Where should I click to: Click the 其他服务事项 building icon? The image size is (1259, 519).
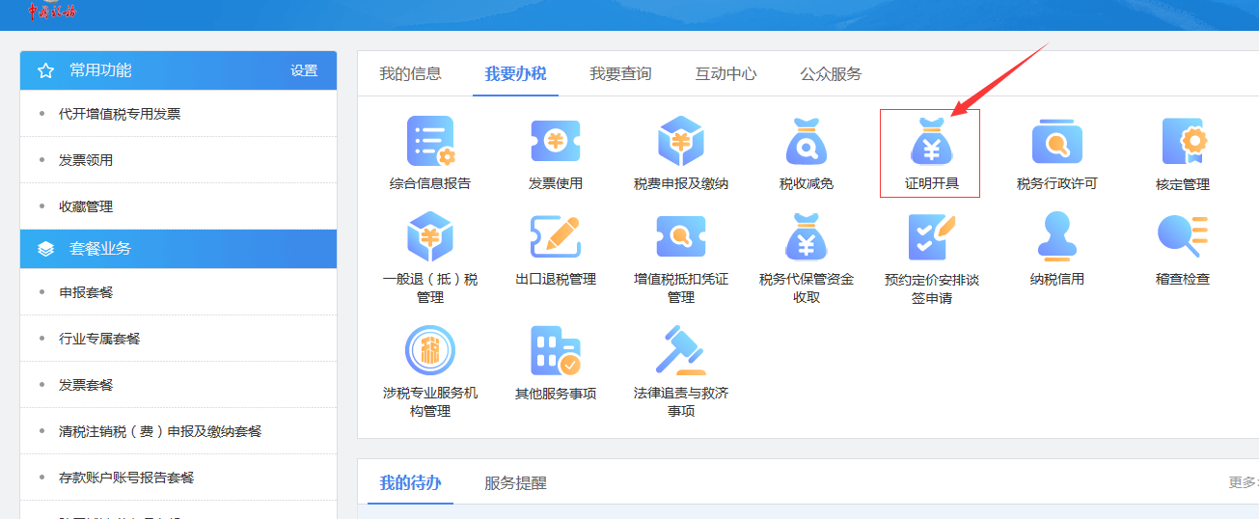coord(556,351)
